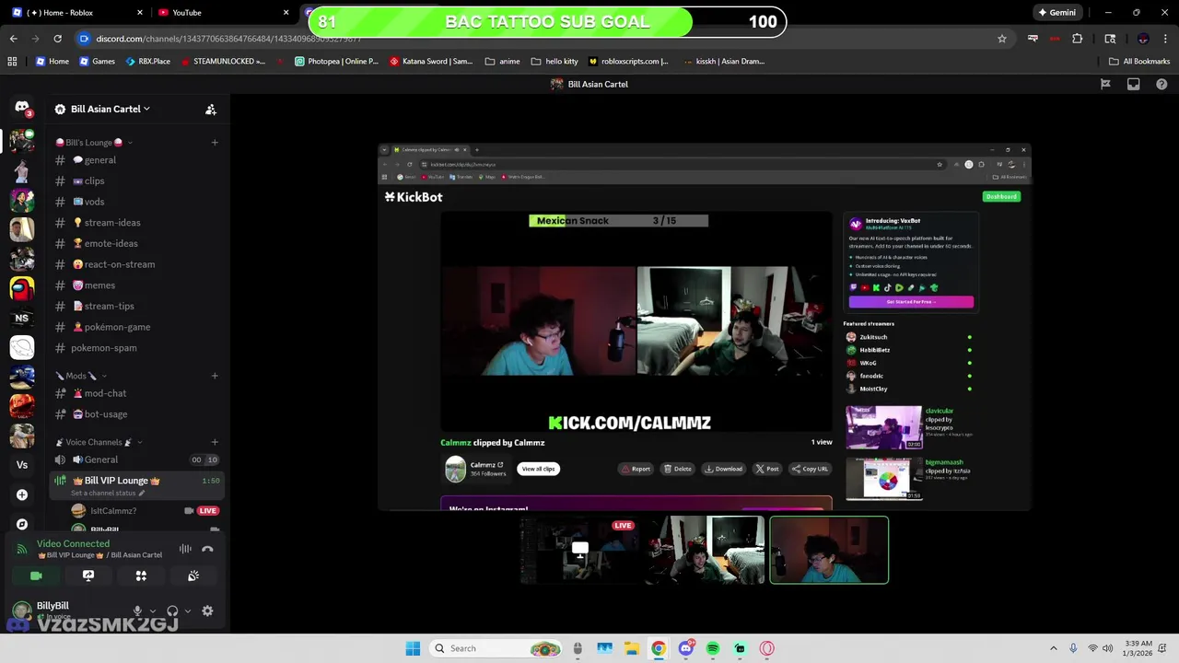Viewport: 1179px width, 663px height.
Task: Open Discord user settings gear
Action: coord(207,611)
